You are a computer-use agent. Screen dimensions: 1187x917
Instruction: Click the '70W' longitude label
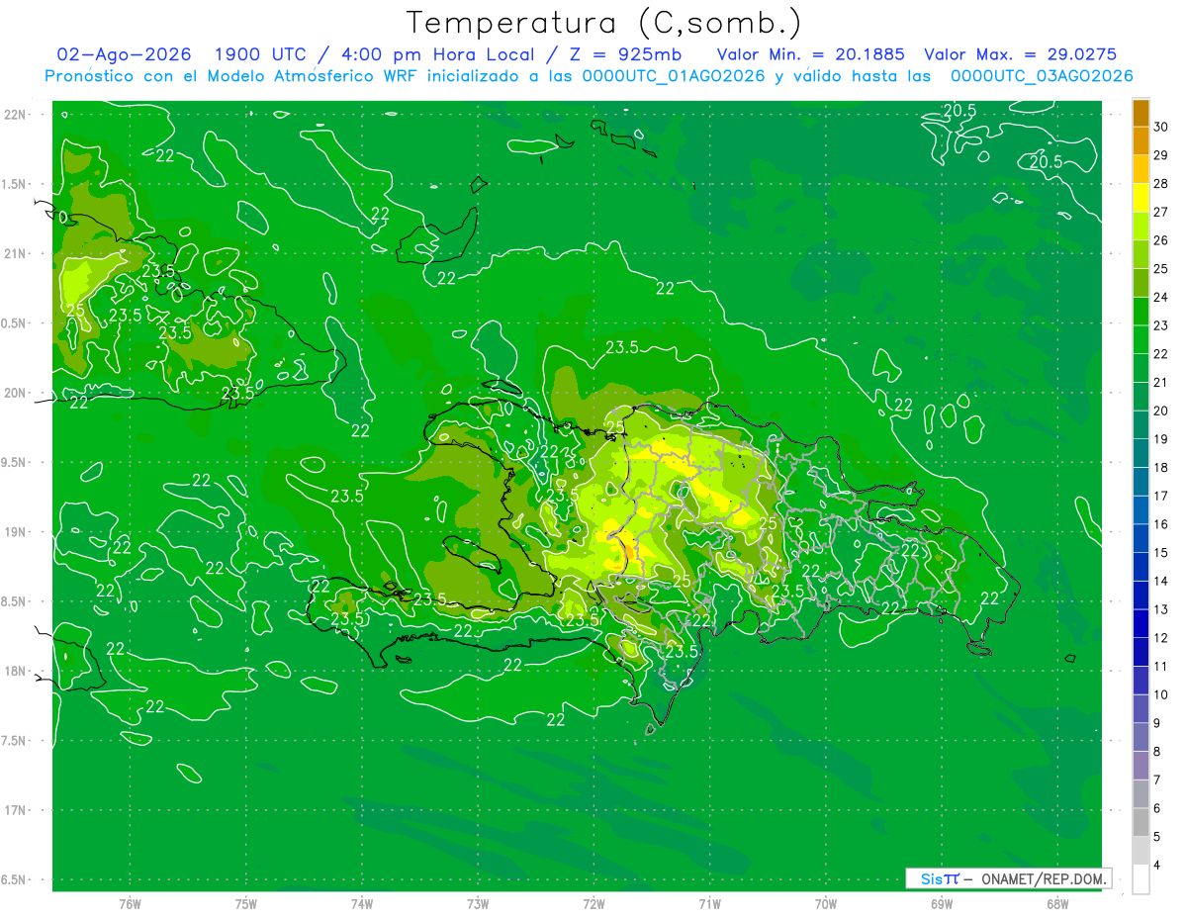pyautogui.click(x=826, y=904)
